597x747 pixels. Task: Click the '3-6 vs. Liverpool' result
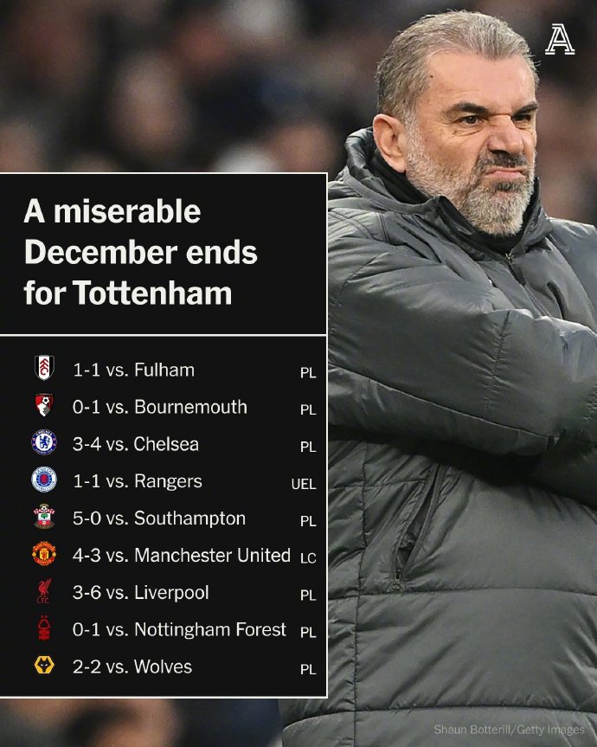tap(141, 593)
